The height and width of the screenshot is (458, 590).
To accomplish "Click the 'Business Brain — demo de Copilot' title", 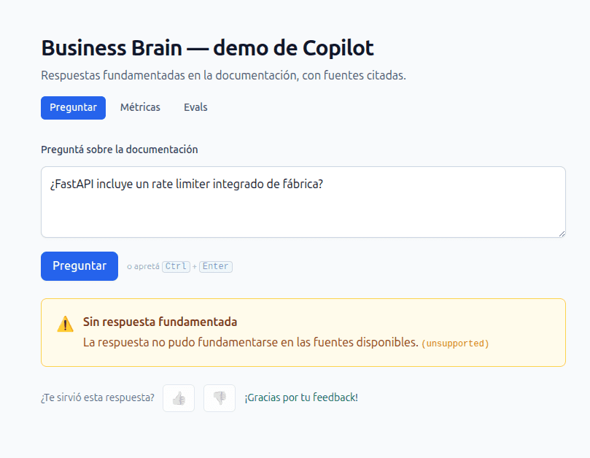I will point(207,48).
